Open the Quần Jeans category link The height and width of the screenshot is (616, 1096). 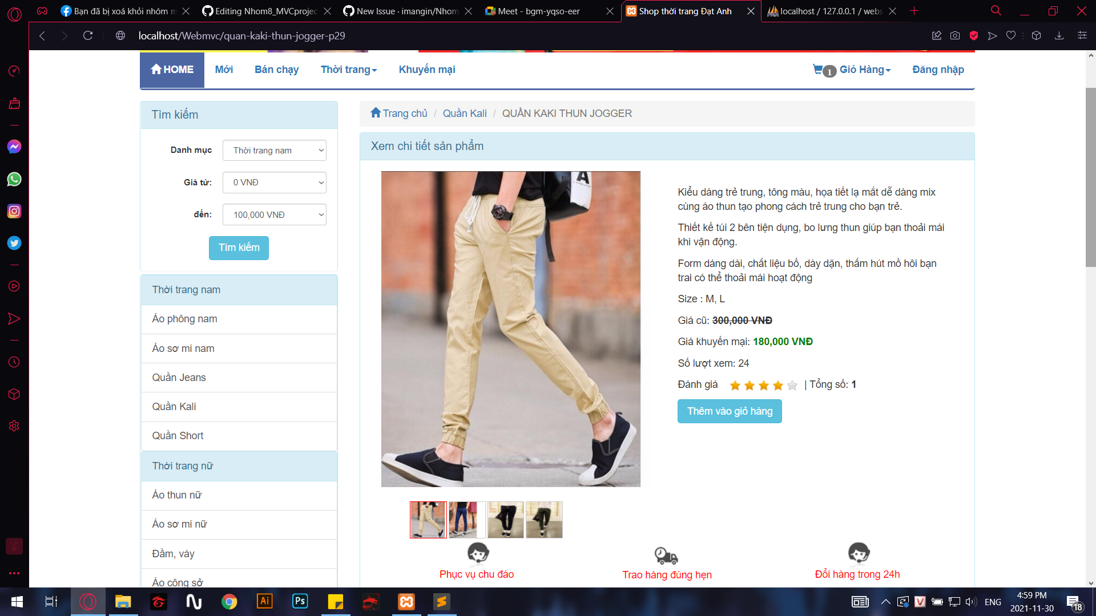(179, 378)
